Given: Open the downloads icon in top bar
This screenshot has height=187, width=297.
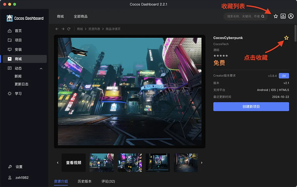Looking at the screenshot, I should (283, 16).
